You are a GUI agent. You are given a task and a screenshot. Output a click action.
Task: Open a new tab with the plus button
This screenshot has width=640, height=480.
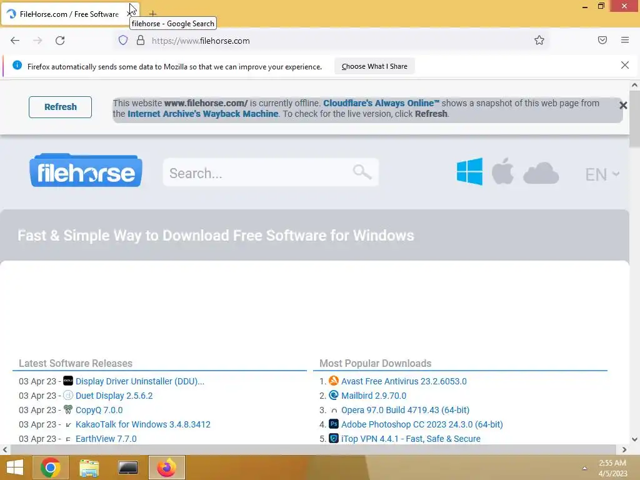152,14
